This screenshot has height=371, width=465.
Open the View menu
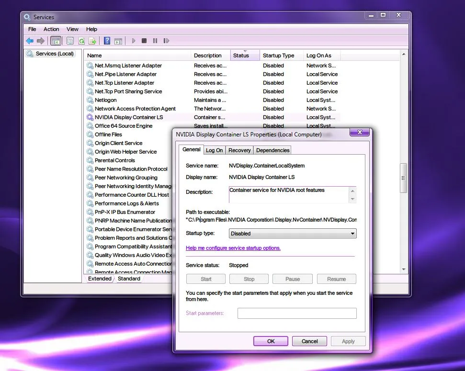[72, 29]
